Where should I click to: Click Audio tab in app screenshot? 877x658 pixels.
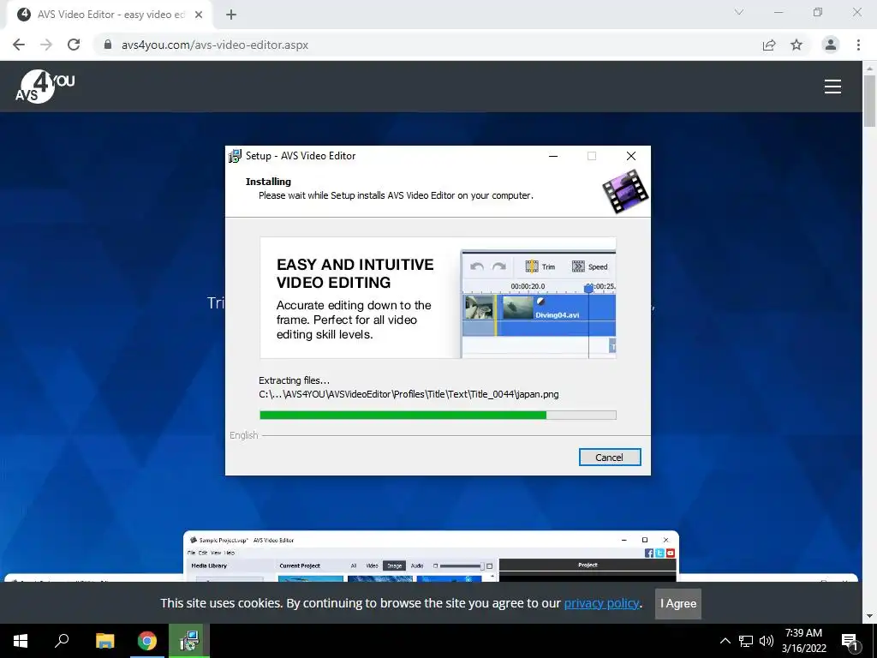coord(417,565)
